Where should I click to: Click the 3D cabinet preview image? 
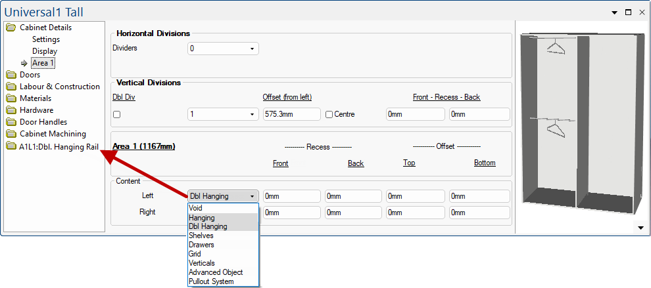pyautogui.click(x=579, y=123)
